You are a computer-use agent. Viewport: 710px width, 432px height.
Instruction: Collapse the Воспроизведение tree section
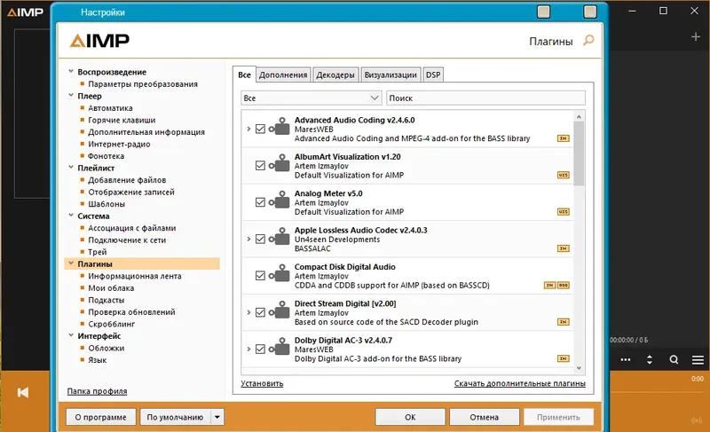(71, 72)
